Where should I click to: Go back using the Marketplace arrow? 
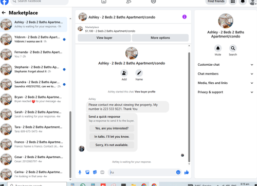[4, 13]
